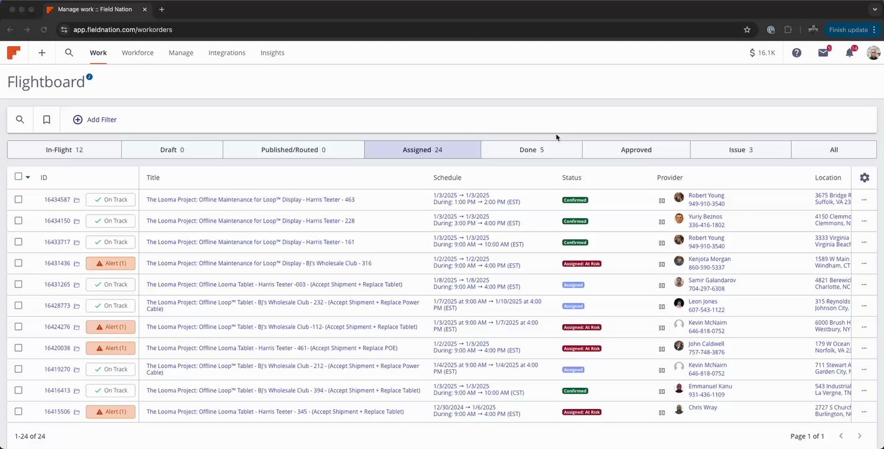Open row actions menu for BJ's Wholesale Club - 316
This screenshot has width=884, height=449.
point(864,264)
